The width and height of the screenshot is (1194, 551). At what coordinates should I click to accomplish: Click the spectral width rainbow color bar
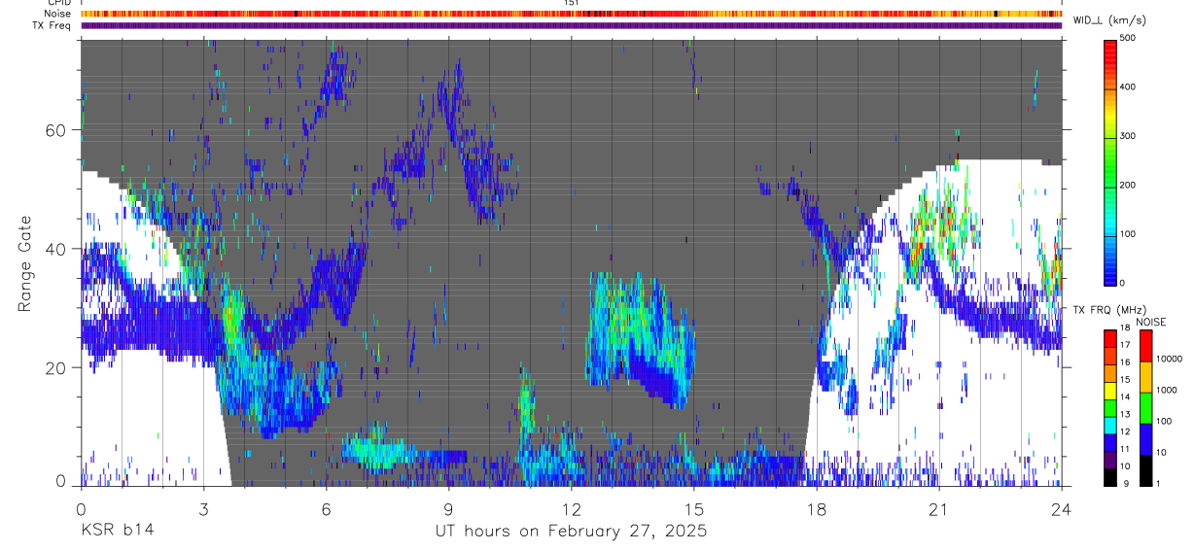click(1110, 161)
